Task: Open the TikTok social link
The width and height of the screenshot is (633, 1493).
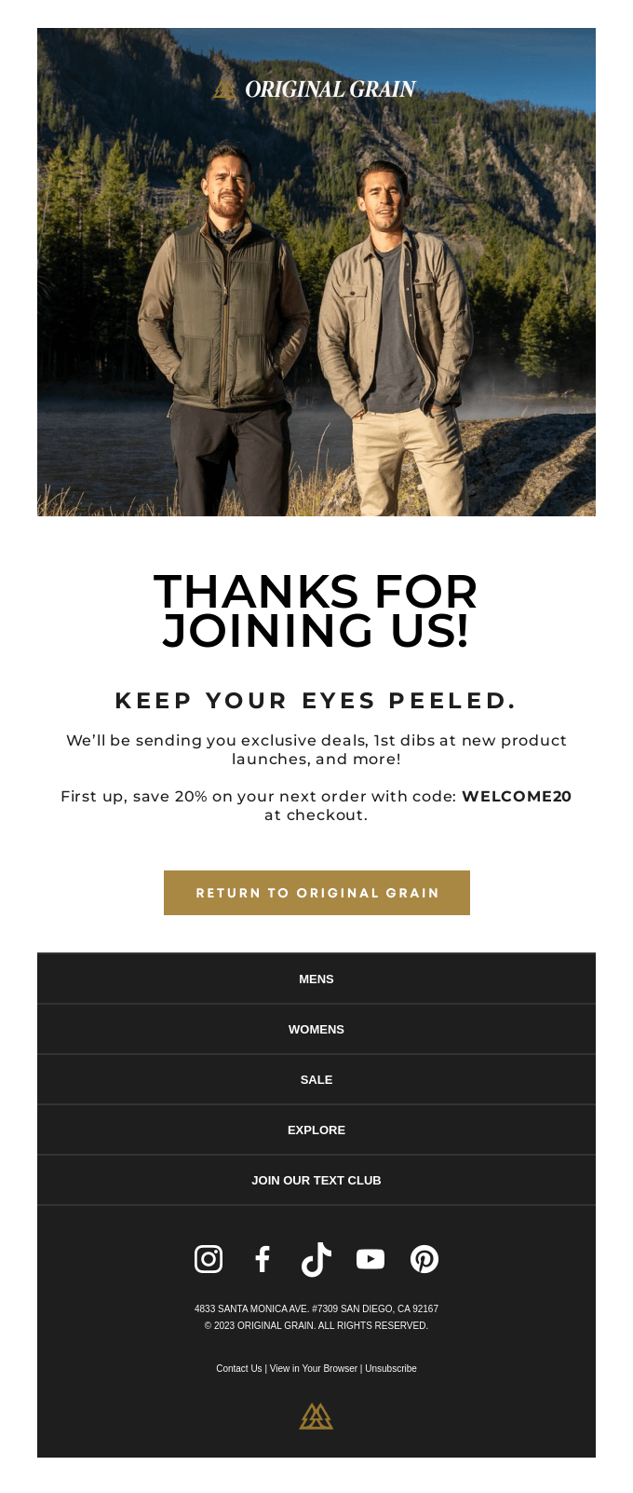Action: (316, 1258)
